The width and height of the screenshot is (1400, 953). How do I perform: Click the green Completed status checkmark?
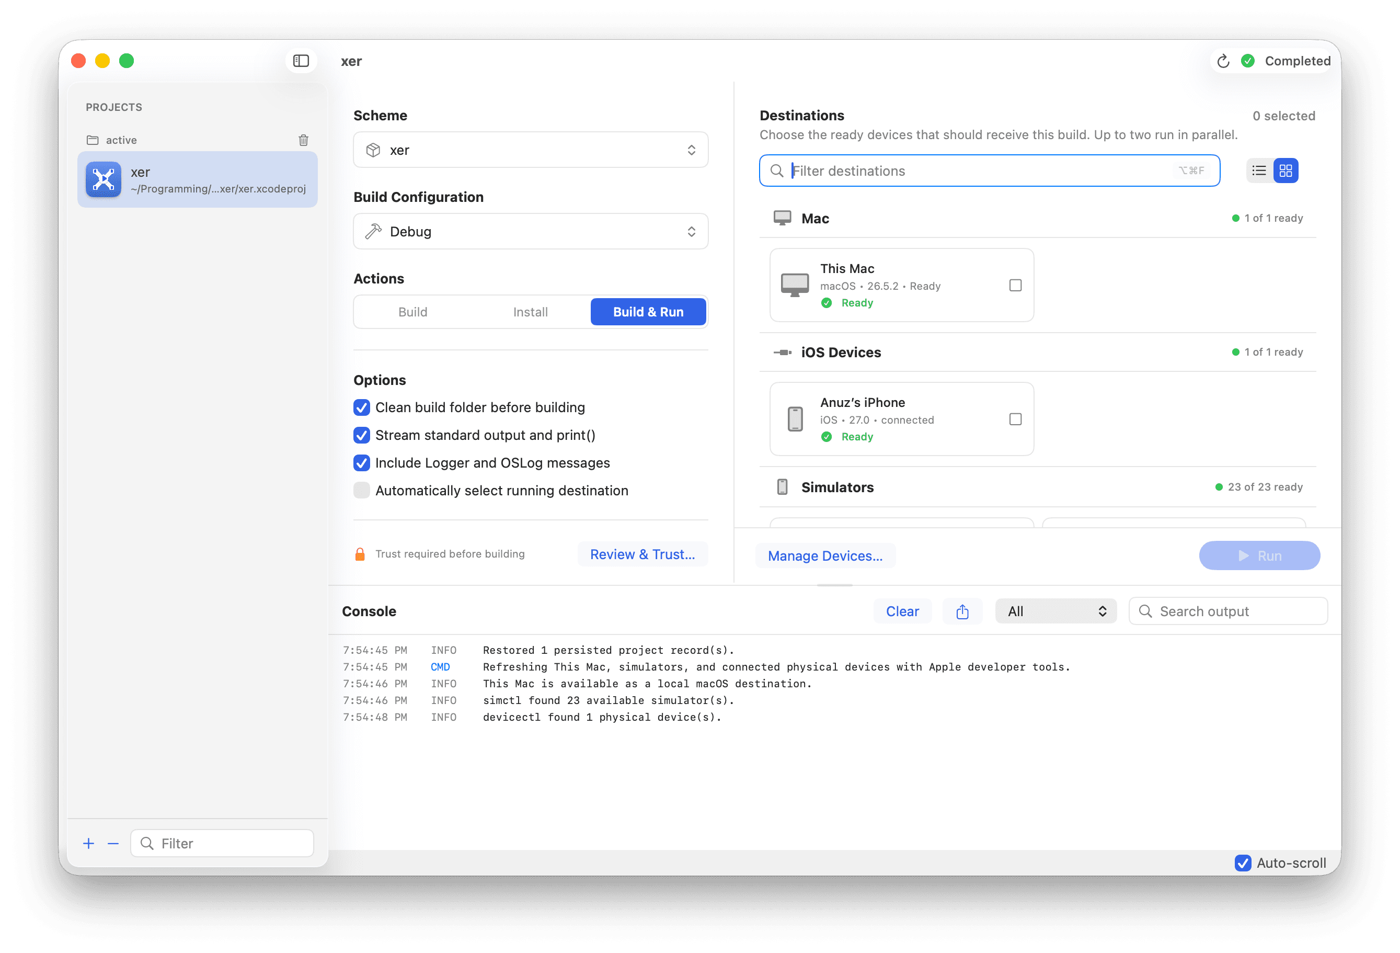click(x=1248, y=61)
